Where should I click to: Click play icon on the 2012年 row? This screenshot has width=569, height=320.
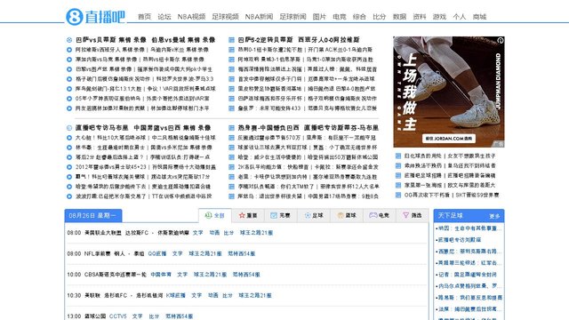click(69, 167)
